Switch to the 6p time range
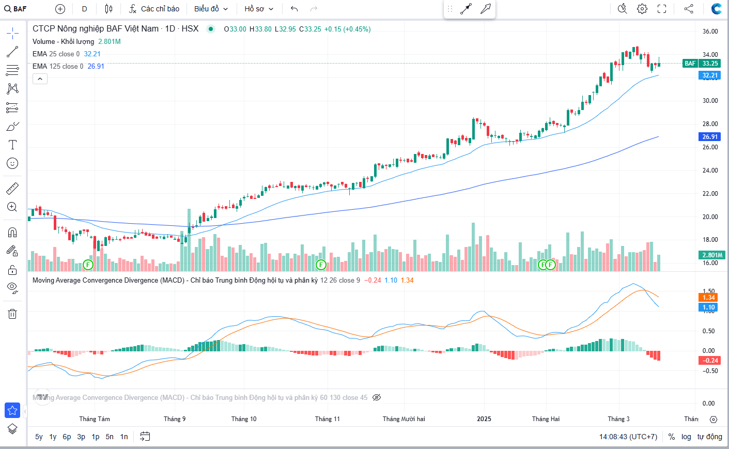Image resolution: width=729 pixels, height=449 pixels. [67, 437]
